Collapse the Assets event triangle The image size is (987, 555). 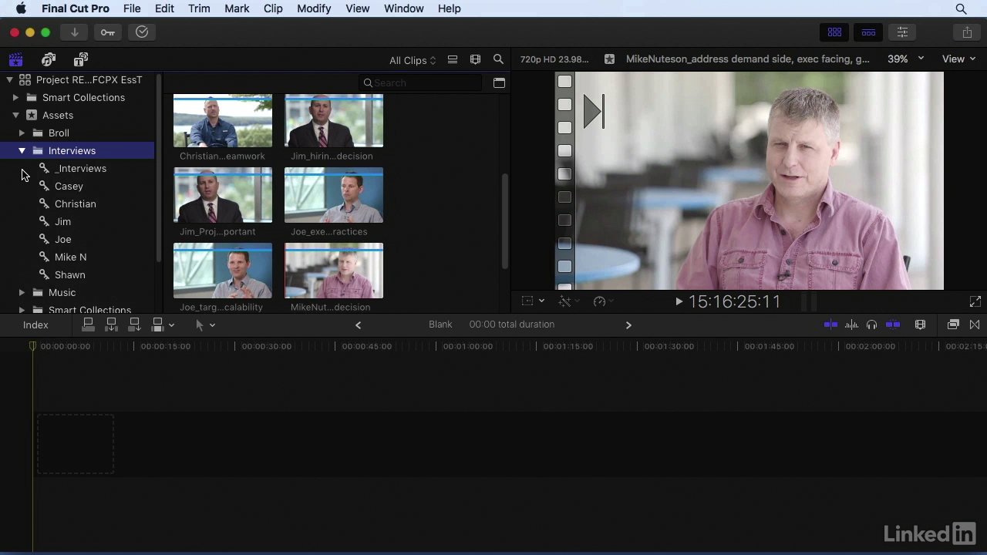(x=15, y=115)
